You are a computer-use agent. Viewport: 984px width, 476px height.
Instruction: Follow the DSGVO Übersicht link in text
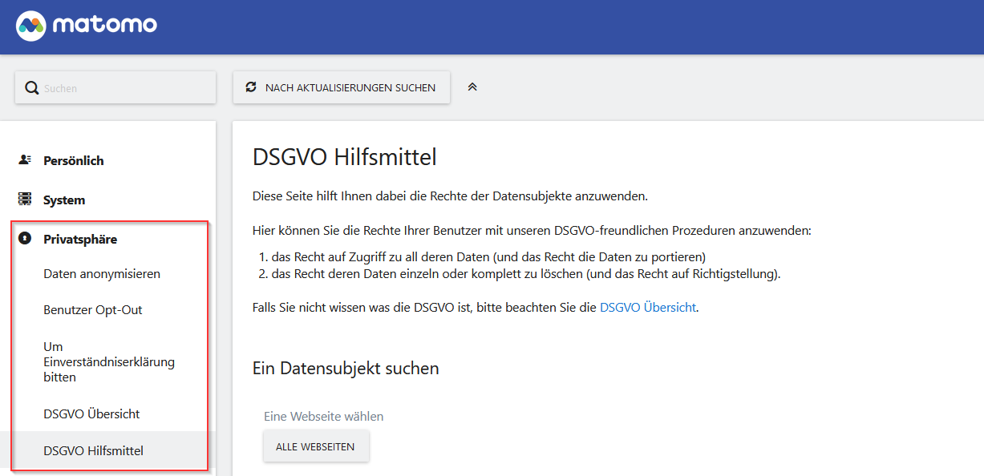(x=648, y=307)
